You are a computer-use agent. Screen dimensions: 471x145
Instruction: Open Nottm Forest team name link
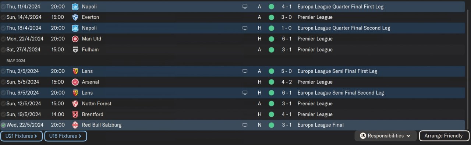click(x=96, y=104)
